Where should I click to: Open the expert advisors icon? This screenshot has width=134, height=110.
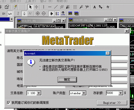point(63,14)
